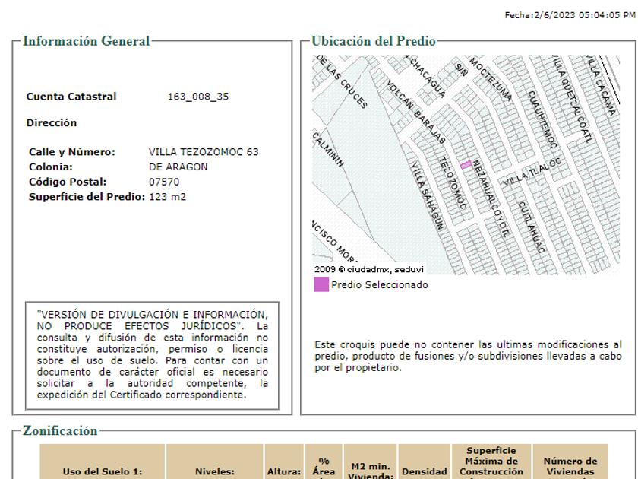Click the ciudadmx, seduvi copyright text

[x=369, y=269]
